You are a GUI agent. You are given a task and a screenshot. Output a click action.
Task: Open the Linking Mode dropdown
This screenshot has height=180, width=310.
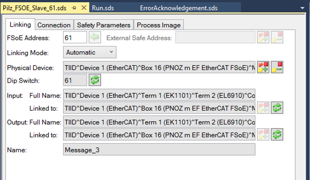(x=90, y=52)
